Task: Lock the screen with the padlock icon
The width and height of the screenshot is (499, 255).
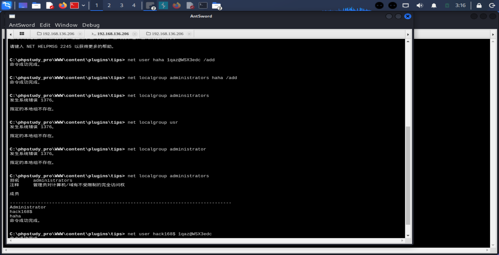Action: coord(479,5)
